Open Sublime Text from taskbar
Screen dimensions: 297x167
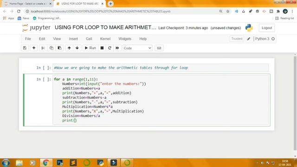pos(73,163)
